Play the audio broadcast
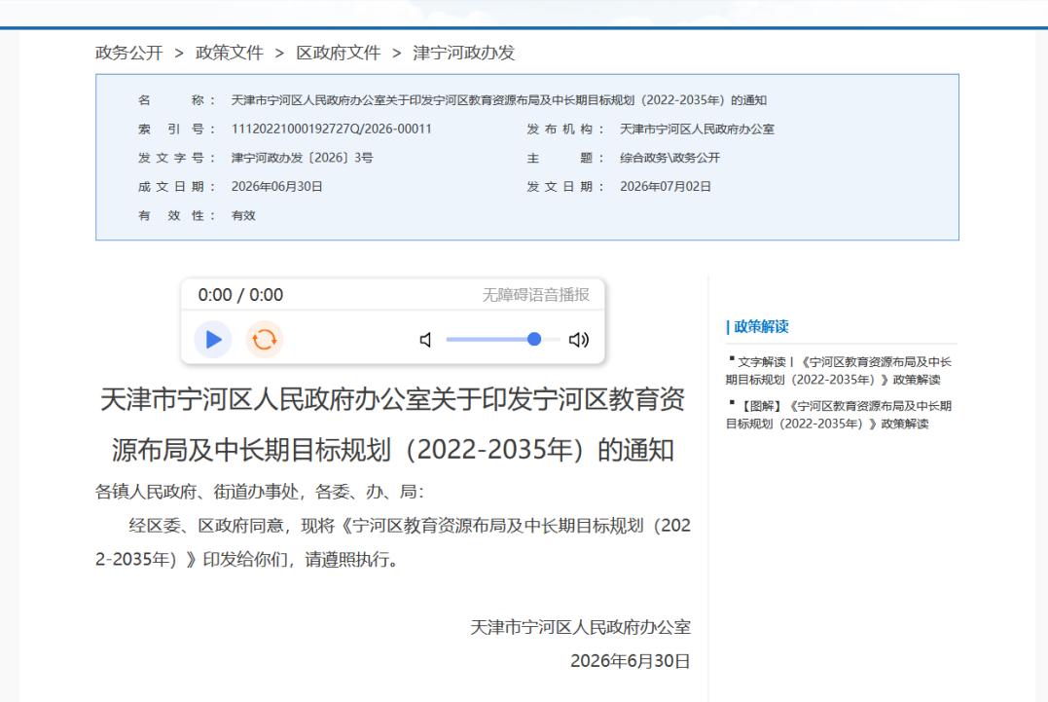Viewport: 1048px width, 702px height. tap(212, 340)
